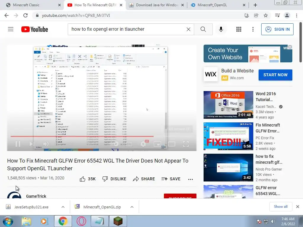The image size is (303, 227).
Task: Switch to Download Java for Windows tab
Action: click(157, 5)
